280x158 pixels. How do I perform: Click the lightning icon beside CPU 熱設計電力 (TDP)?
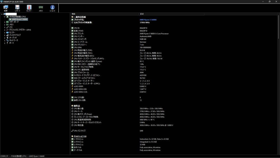(x=72, y=50)
